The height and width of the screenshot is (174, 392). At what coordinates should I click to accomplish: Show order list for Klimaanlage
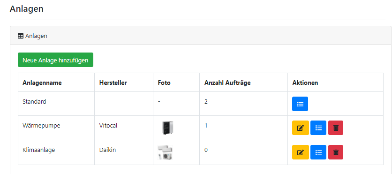point(318,152)
